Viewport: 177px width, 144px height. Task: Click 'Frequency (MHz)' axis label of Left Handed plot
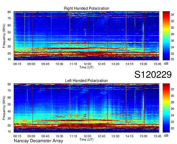click(4, 108)
